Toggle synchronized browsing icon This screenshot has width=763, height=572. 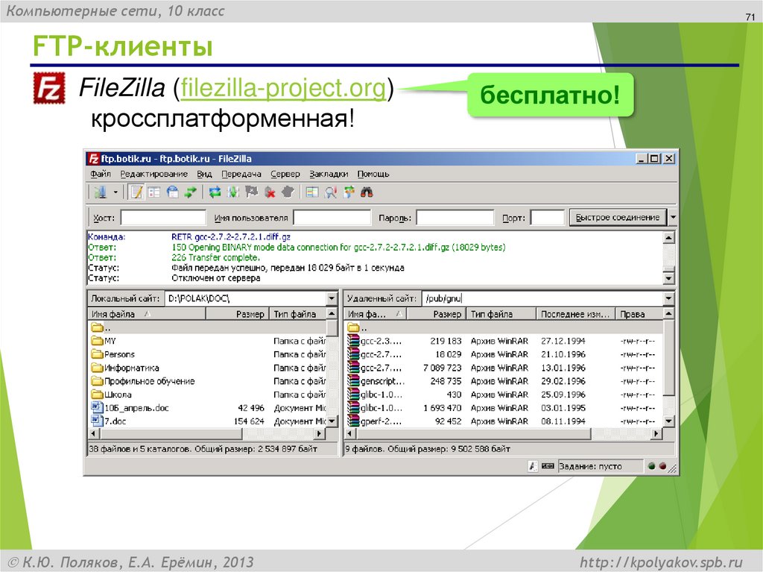(x=349, y=192)
